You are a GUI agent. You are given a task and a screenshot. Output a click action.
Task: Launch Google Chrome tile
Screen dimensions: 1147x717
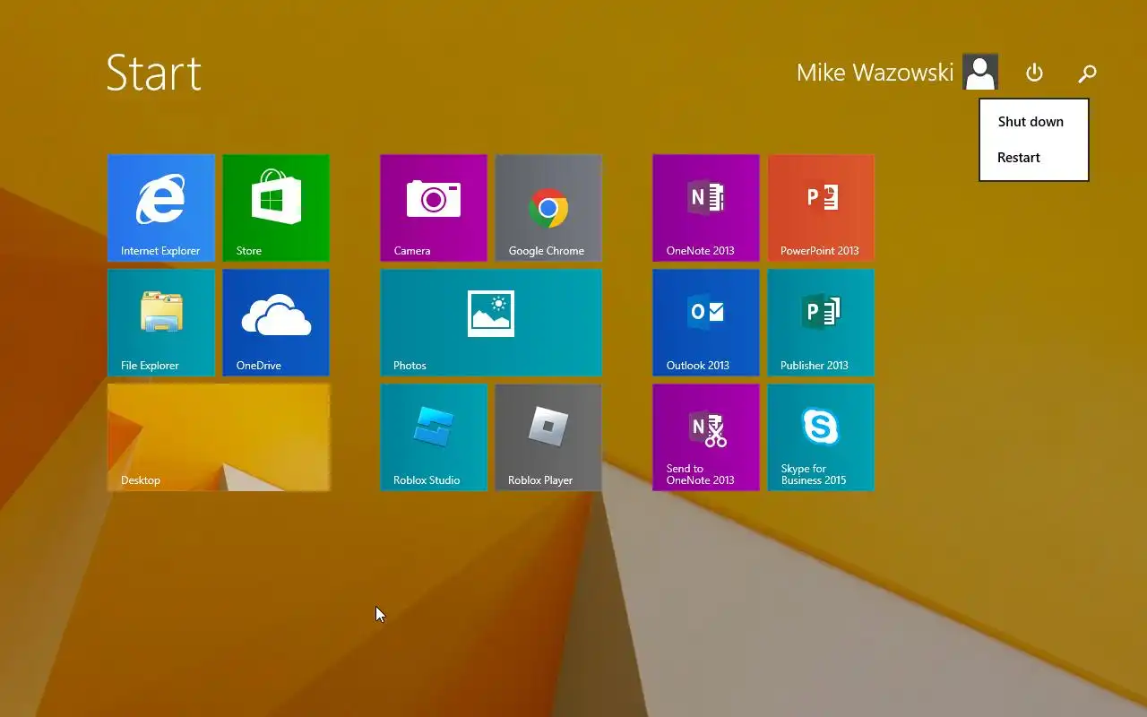pos(548,208)
